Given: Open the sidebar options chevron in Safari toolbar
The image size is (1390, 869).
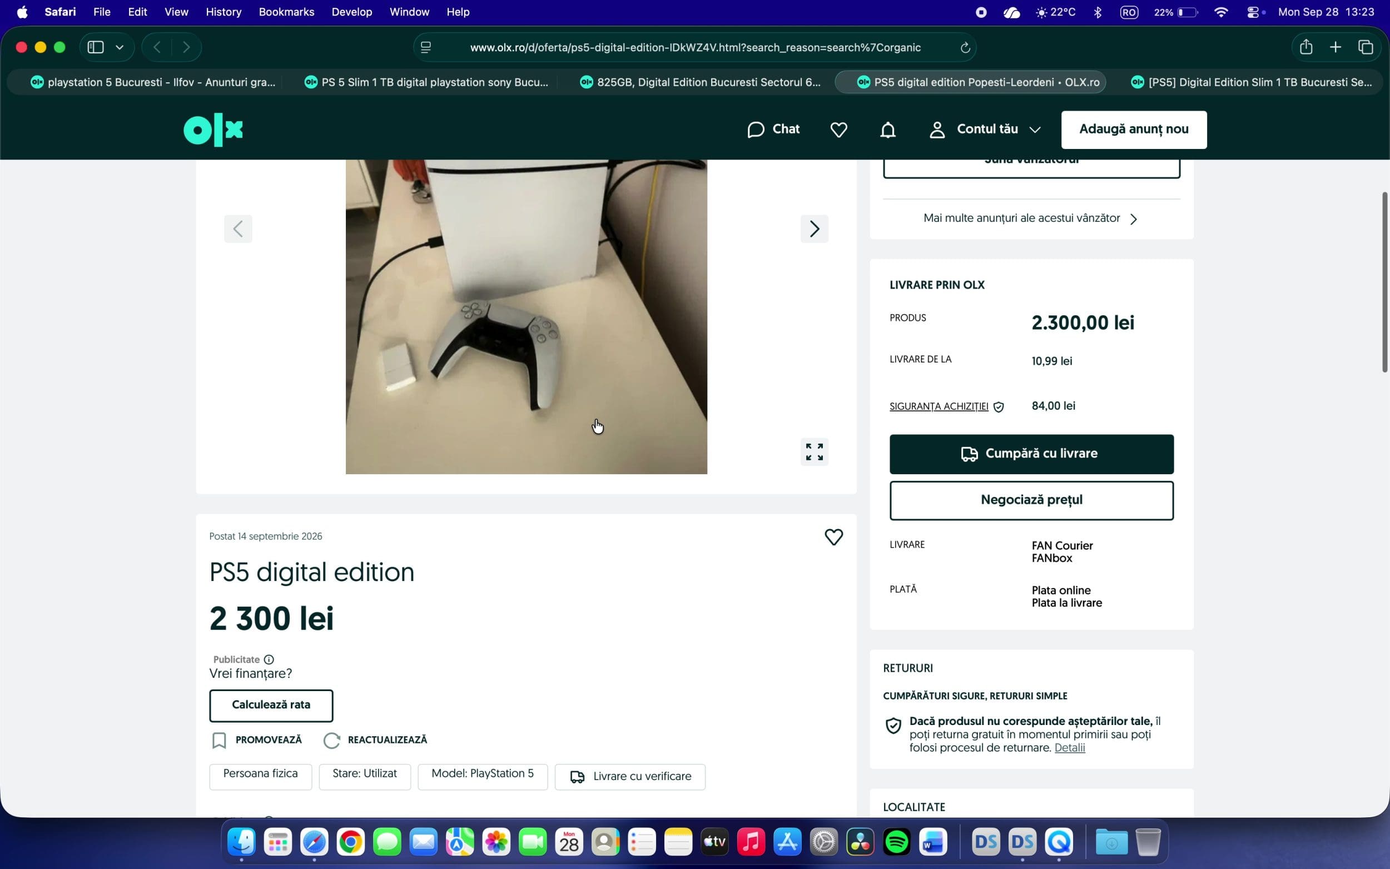Looking at the screenshot, I should coord(120,47).
